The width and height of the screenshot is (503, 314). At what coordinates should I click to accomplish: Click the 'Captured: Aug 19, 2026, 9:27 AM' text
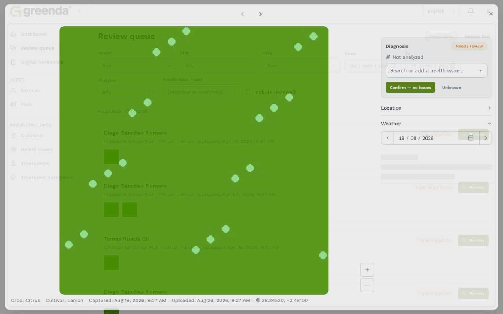tap(127, 300)
